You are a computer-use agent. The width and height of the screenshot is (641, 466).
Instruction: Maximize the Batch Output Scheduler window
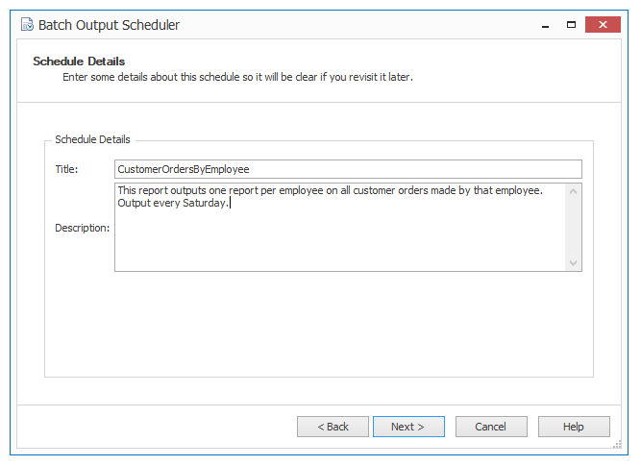coord(571,25)
